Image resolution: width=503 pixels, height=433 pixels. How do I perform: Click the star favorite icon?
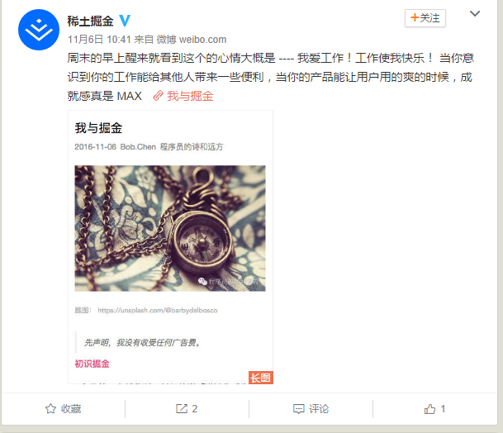[x=50, y=408]
